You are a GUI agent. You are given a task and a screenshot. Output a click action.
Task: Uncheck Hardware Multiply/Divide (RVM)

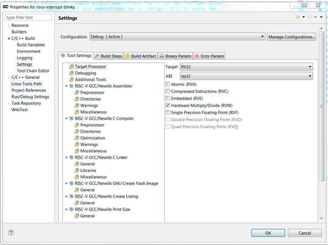coord(168,105)
